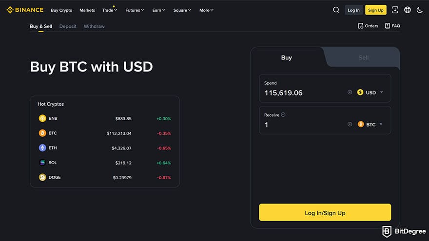Screen dimensions: 429x241
Task: Open Buy Crypto in the top nav
Action: 61,10
